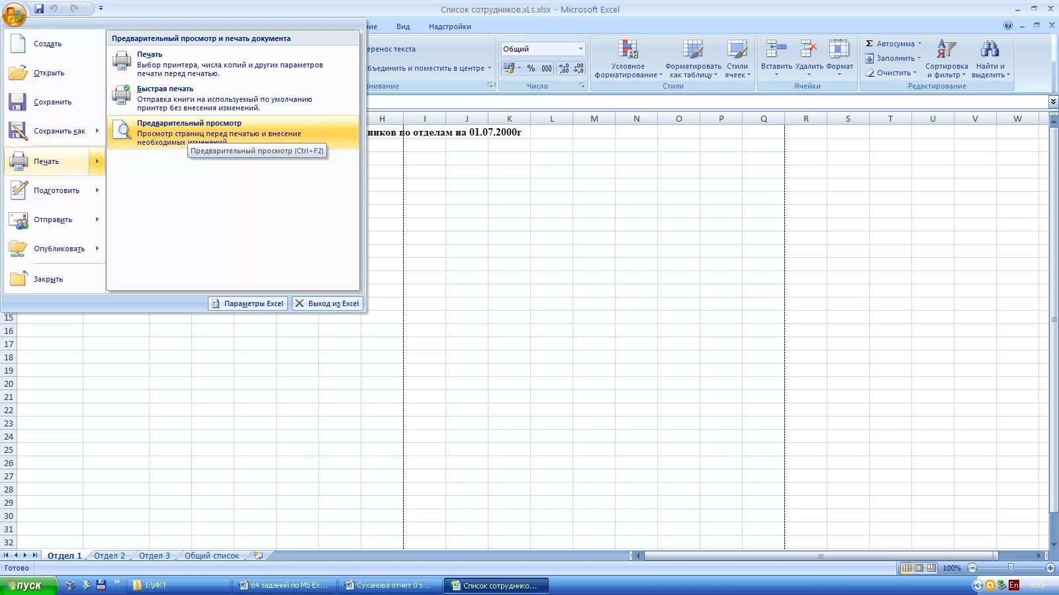The image size is (1059, 595).
Task: Click the zoom slider handle
Action: [1011, 568]
